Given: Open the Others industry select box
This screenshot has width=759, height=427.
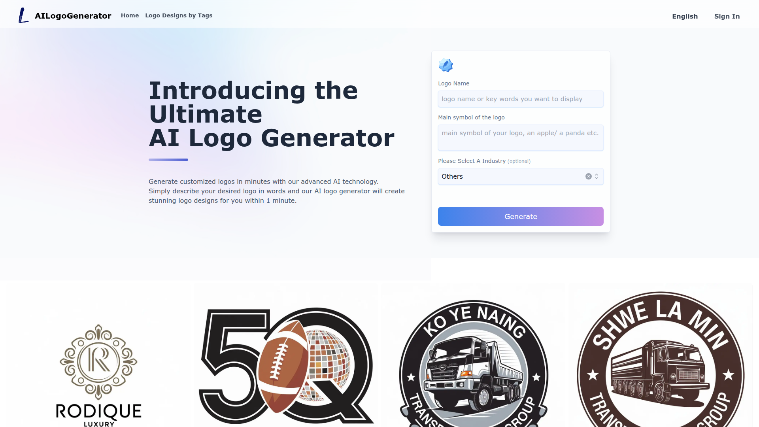Looking at the screenshot, I should [x=521, y=176].
